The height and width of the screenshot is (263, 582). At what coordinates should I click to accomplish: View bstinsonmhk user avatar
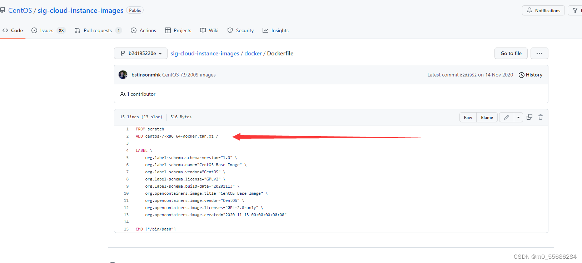123,75
